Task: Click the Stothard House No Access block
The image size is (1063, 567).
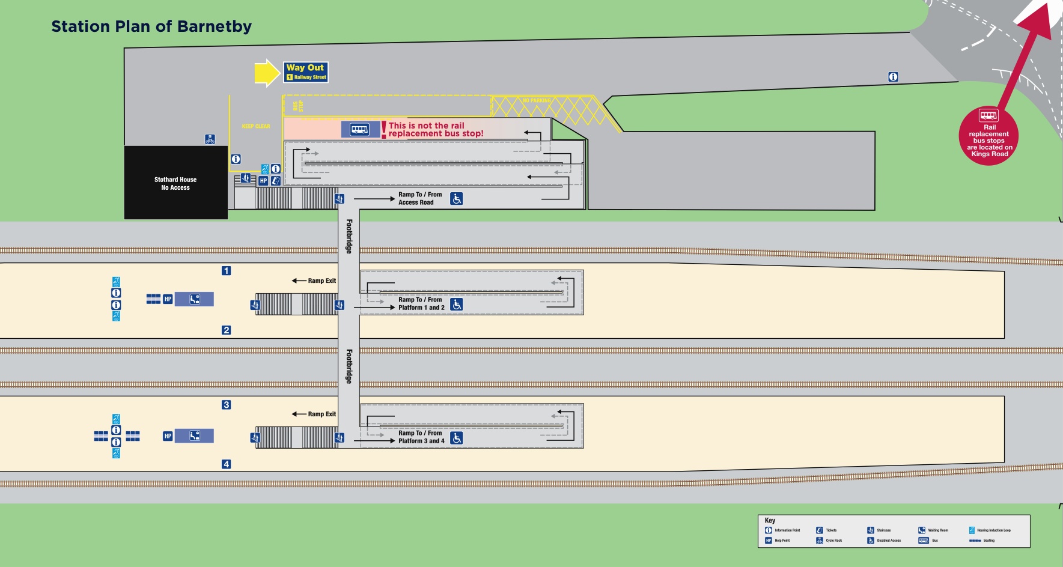Action: click(175, 183)
